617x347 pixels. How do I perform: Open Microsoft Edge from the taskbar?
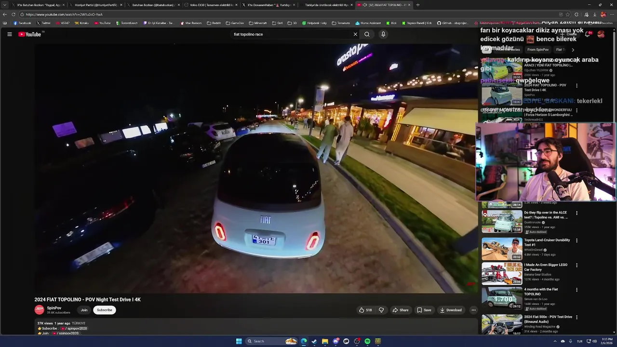click(x=304, y=341)
